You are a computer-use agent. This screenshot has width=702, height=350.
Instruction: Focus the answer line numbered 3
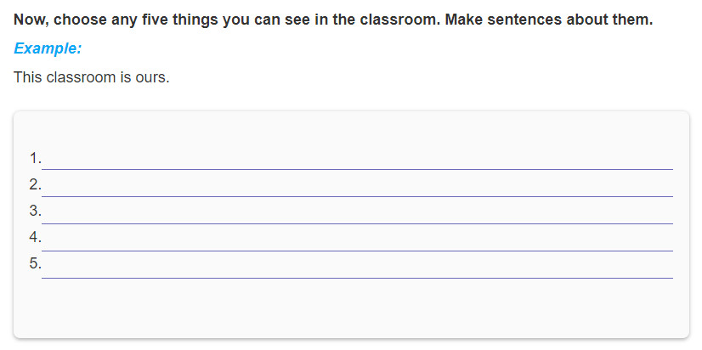(357, 214)
